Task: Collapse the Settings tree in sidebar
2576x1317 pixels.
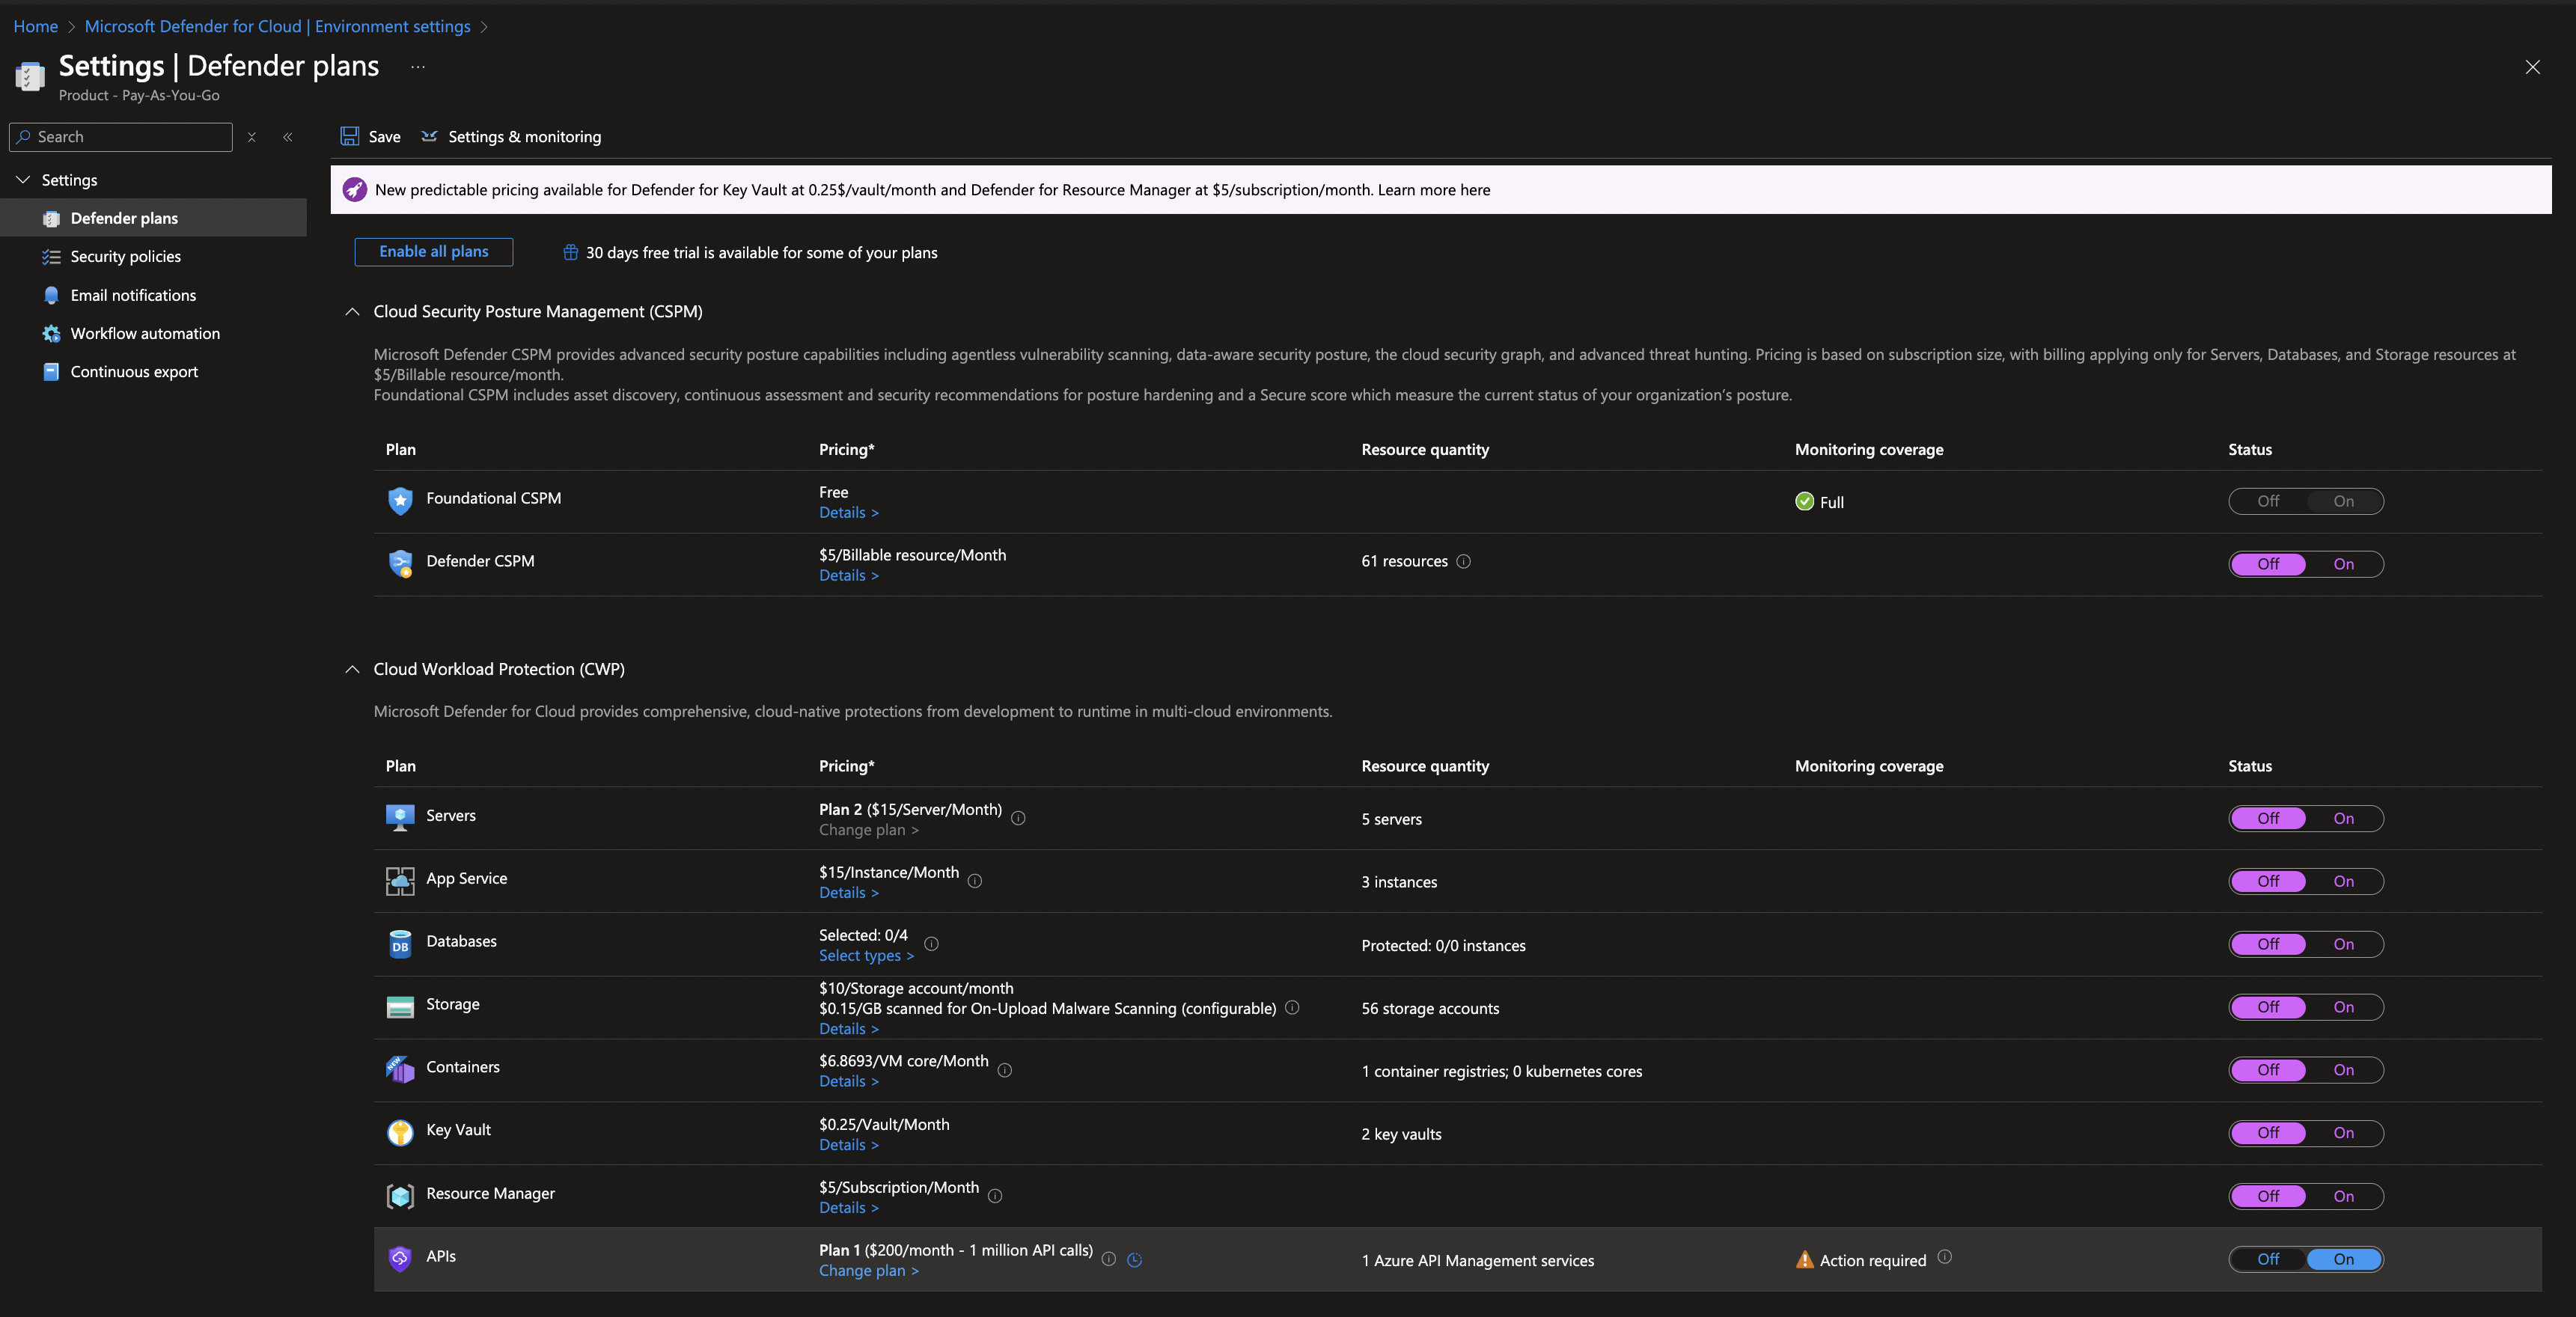Action: tap(23, 180)
